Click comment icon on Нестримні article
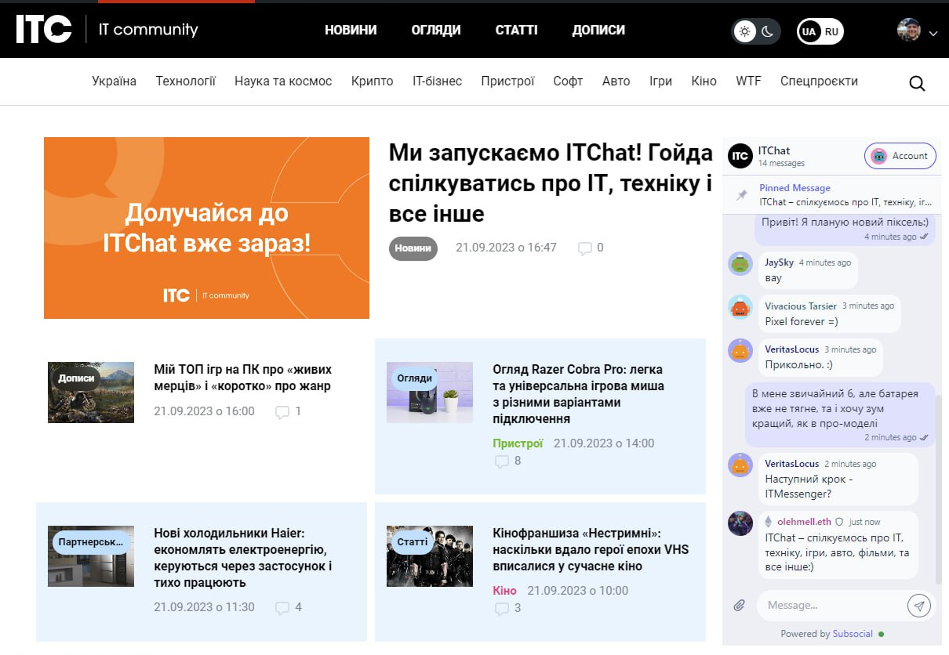Screen dimensions: 949x655 pos(502,608)
